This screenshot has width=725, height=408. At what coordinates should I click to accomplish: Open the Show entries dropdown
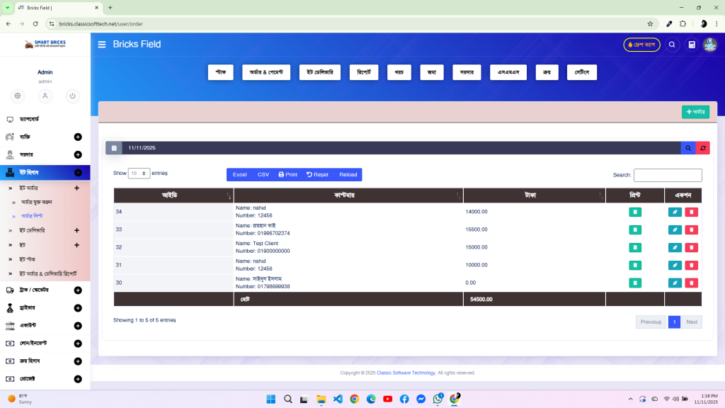click(139, 173)
